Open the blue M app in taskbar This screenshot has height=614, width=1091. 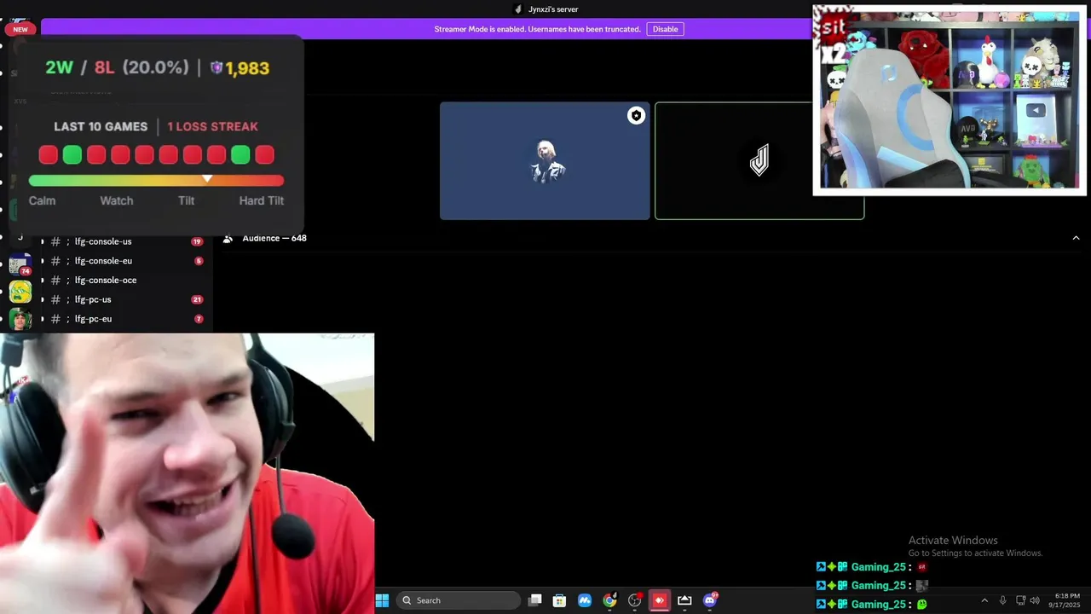point(585,600)
